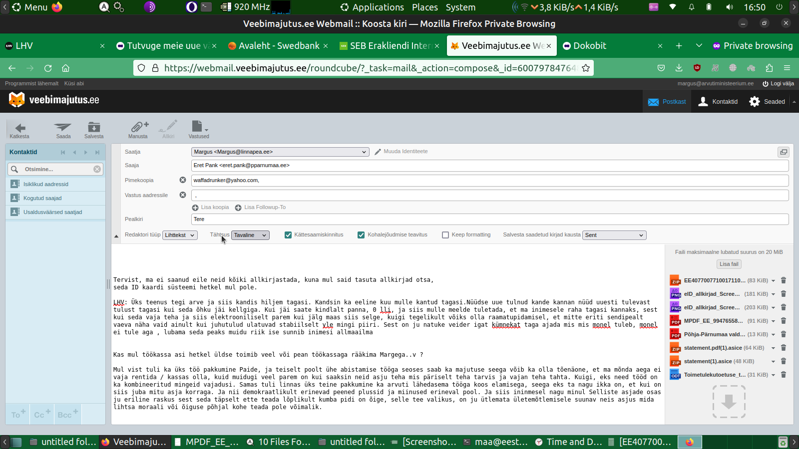
Task: Switch to the LHV browser tab
Action: click(54, 45)
